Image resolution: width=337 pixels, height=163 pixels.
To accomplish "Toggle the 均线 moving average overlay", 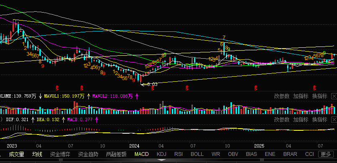I will (x=37, y=154).
